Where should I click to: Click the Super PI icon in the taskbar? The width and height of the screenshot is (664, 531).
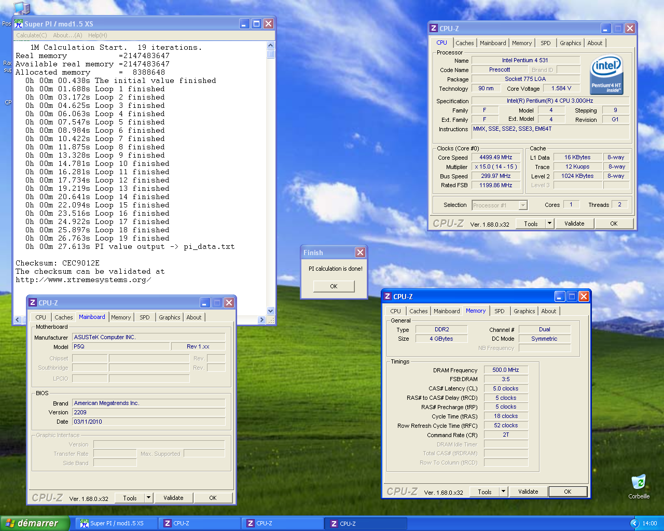pos(85,524)
